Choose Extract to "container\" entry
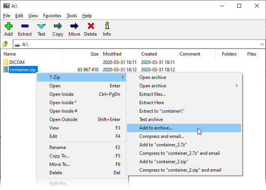 coord(184,111)
